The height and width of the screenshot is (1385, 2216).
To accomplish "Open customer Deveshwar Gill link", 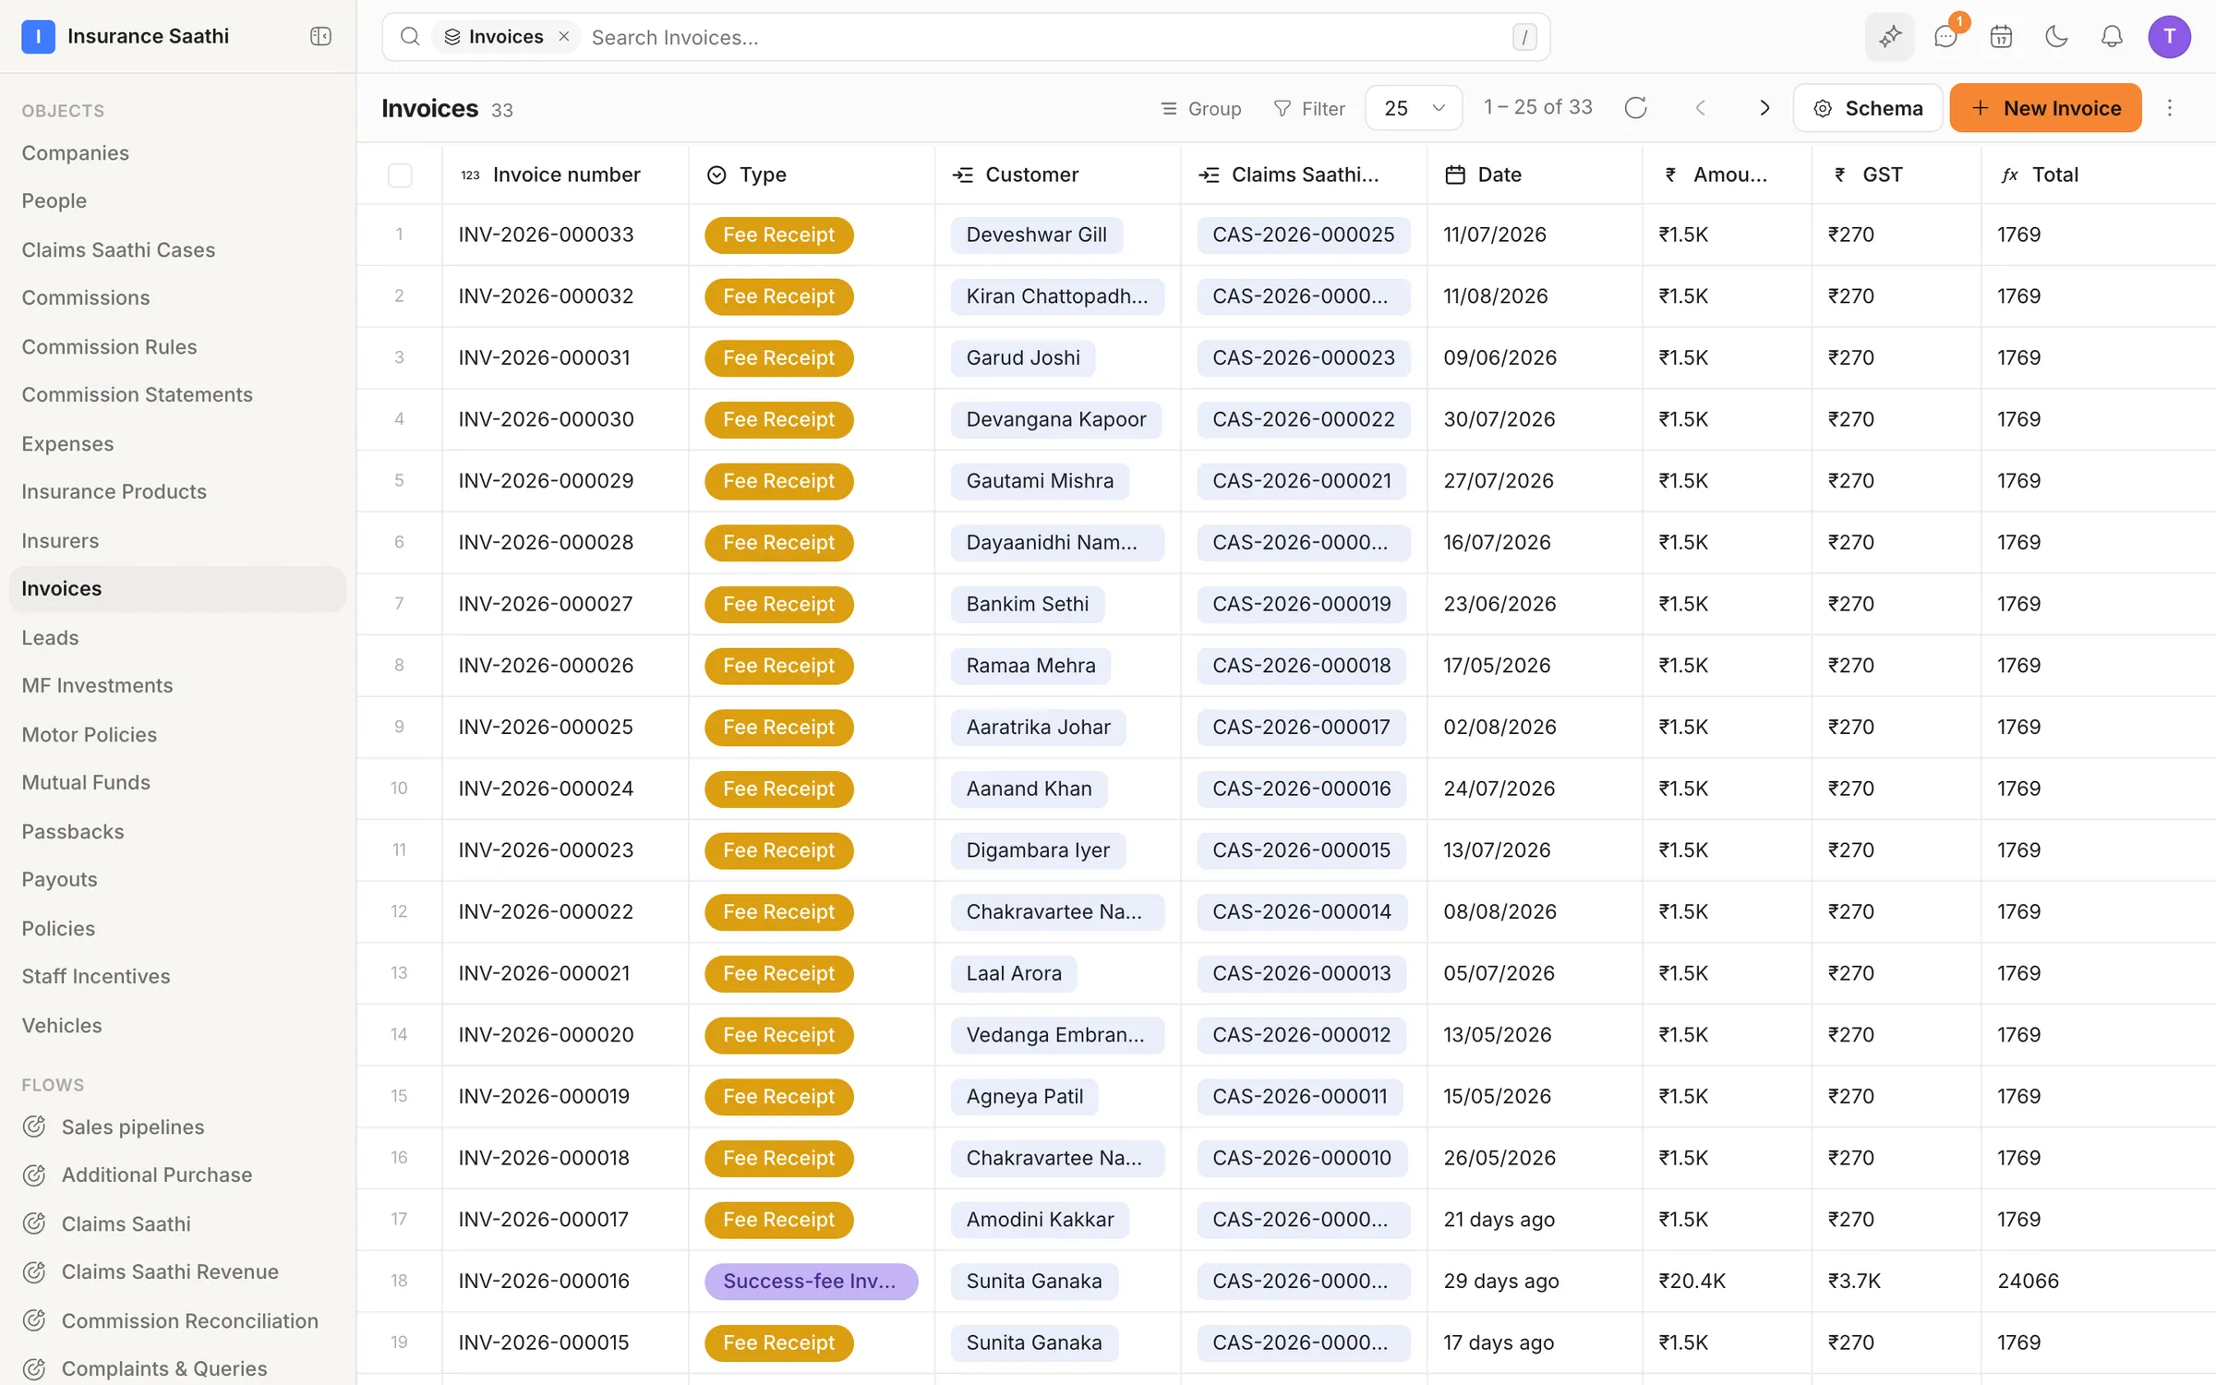I will [1036, 235].
